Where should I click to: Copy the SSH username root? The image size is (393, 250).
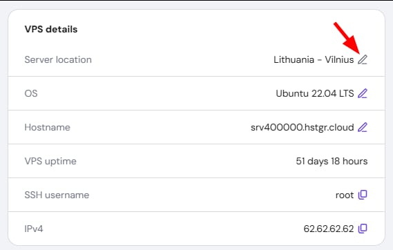(x=363, y=195)
